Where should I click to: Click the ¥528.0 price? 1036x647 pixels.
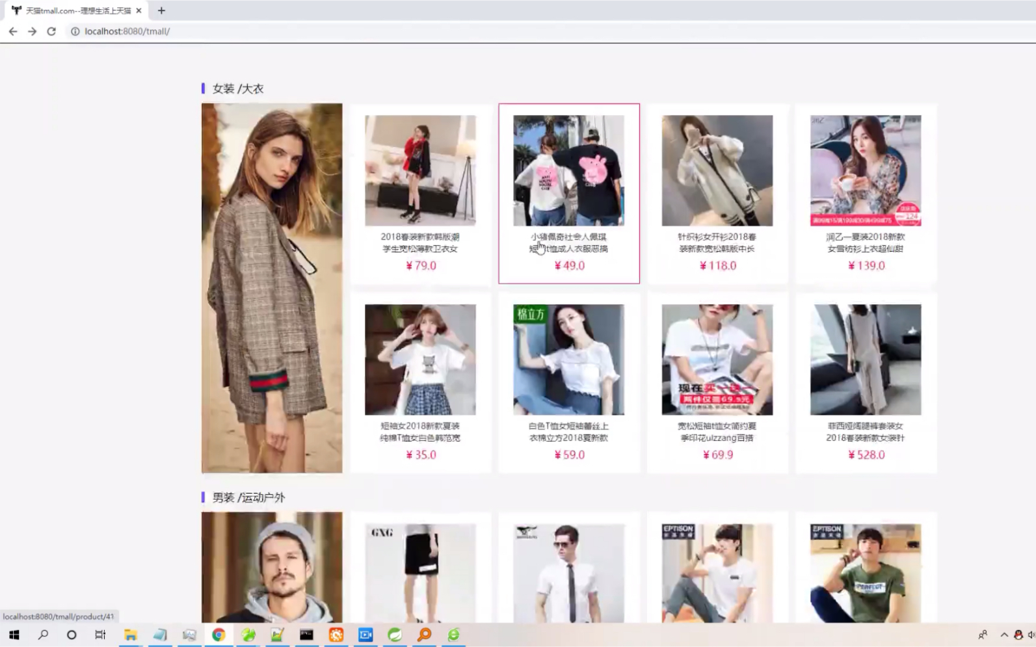point(866,455)
